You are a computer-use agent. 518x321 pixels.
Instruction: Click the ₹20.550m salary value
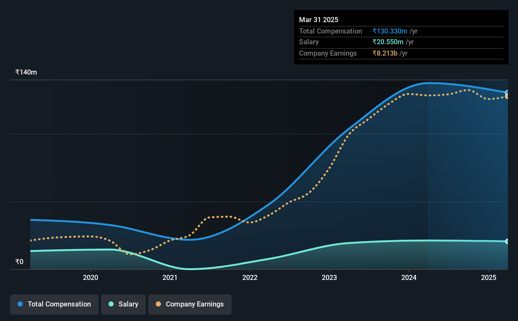[388, 42]
